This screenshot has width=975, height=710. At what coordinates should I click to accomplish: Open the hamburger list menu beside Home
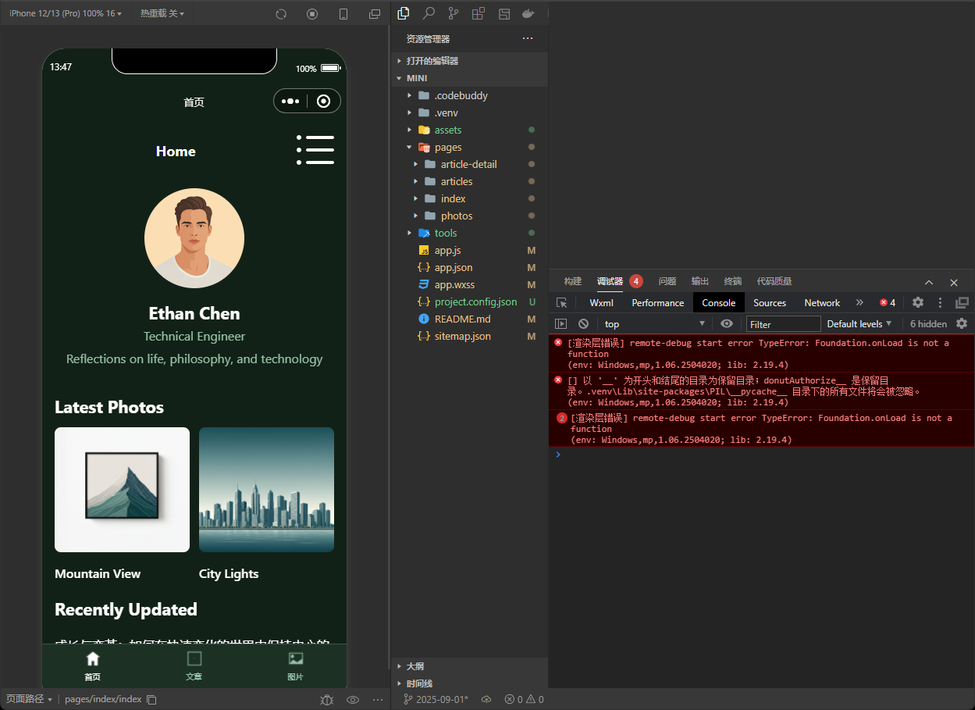click(x=315, y=150)
